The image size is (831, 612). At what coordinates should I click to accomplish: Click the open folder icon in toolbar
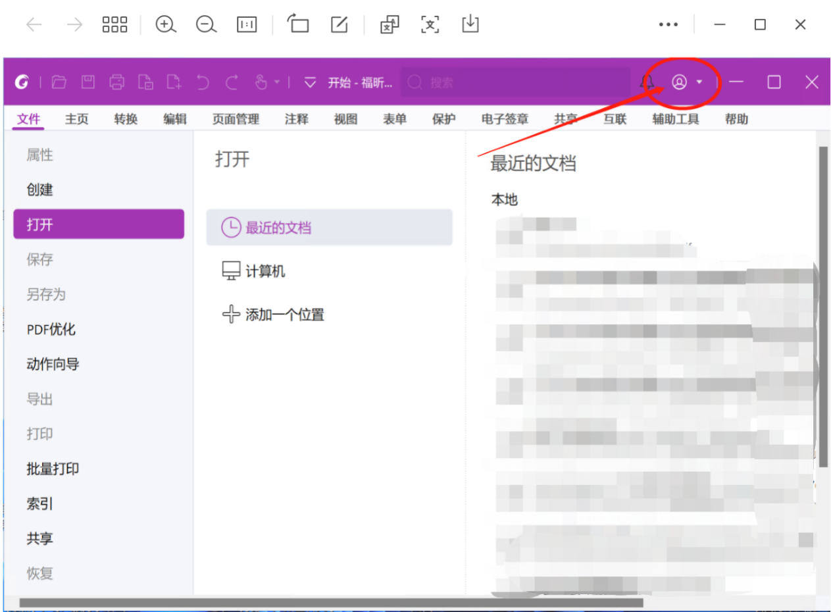tap(59, 82)
